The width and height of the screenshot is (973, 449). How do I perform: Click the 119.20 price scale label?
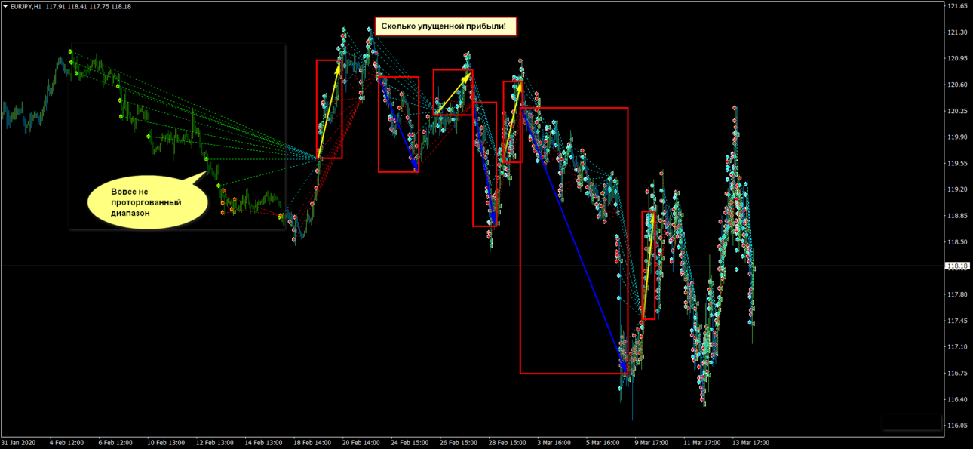957,189
